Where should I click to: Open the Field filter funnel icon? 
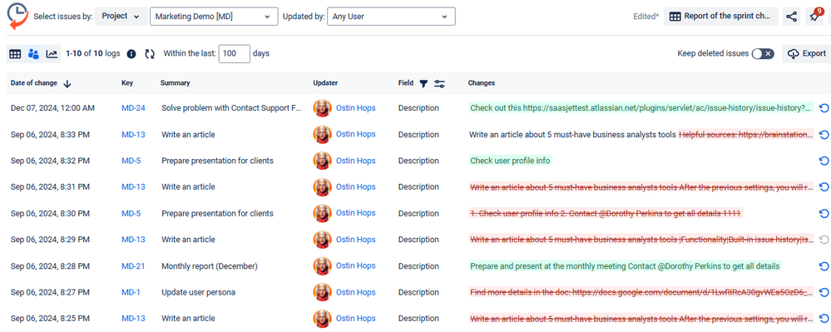click(x=423, y=83)
